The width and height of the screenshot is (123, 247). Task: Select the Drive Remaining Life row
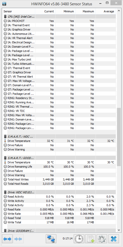pos(59,167)
